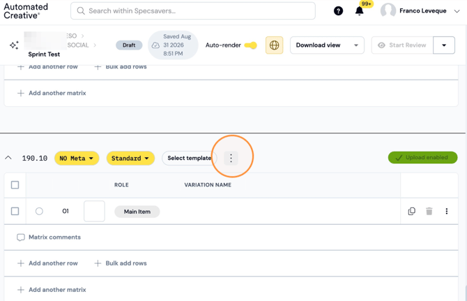Collapse matrix 190.10 with chevron
The width and height of the screenshot is (467, 301).
[x=8, y=158]
